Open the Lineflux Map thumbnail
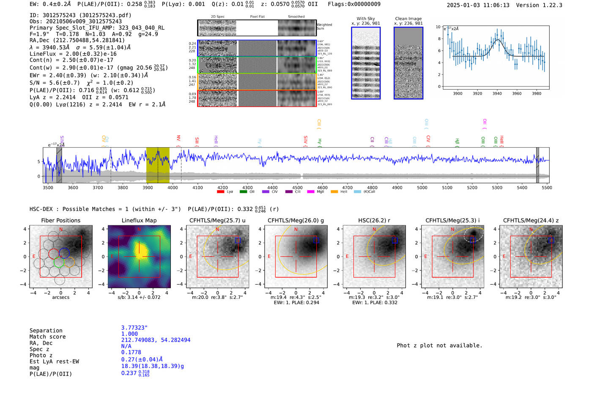This screenshot has height=403, width=592. click(x=139, y=256)
